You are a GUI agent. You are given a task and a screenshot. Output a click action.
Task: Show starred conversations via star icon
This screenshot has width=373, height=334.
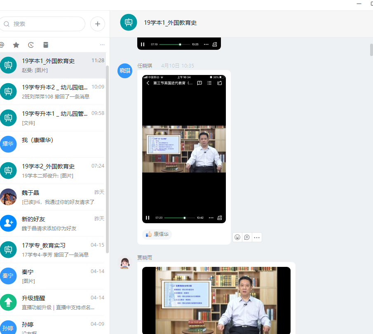coord(16,45)
